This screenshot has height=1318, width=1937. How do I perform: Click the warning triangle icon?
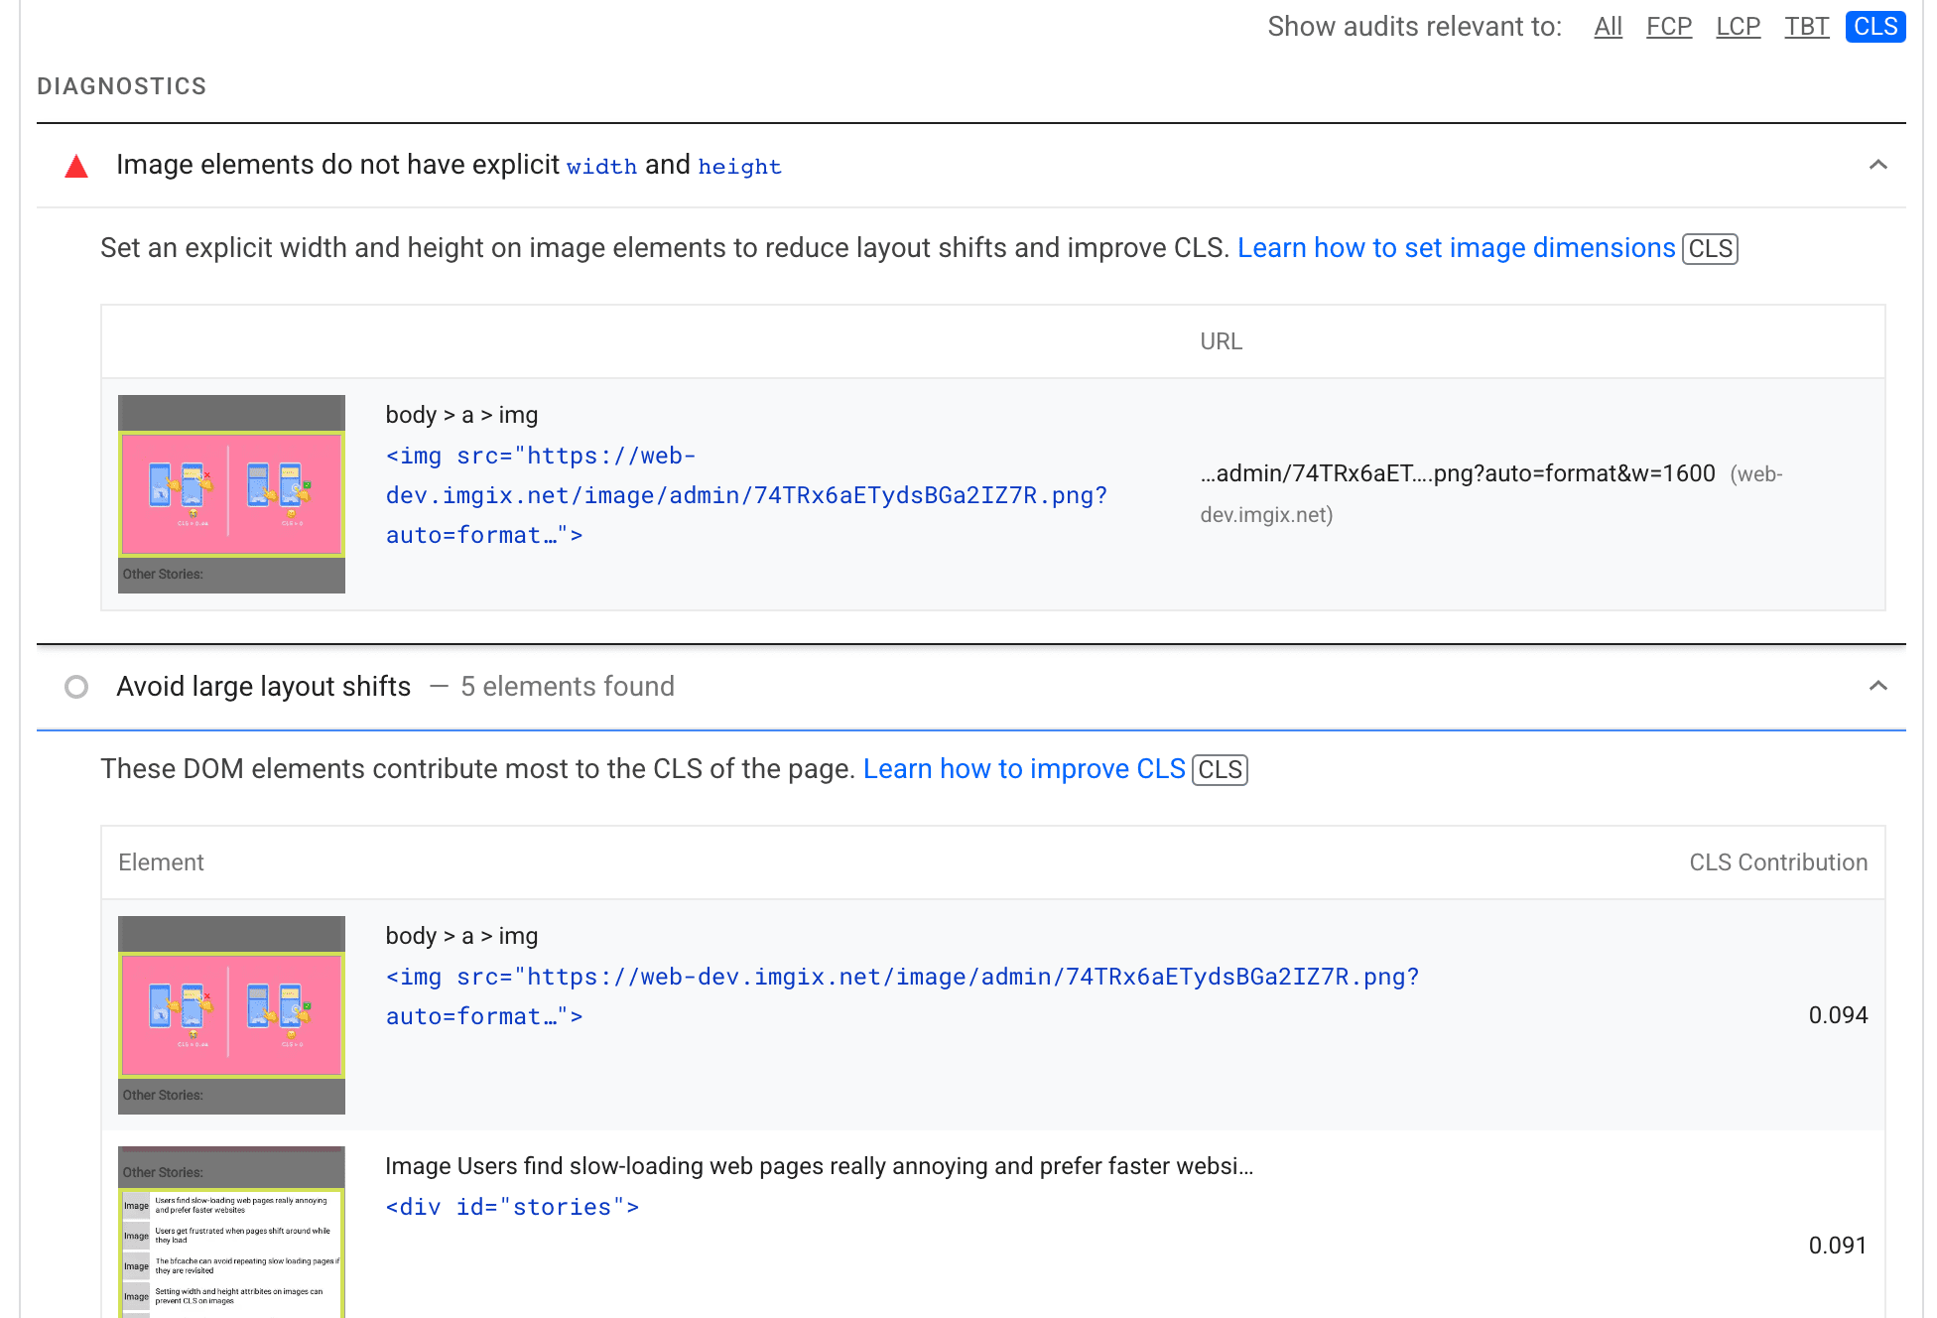tap(76, 165)
